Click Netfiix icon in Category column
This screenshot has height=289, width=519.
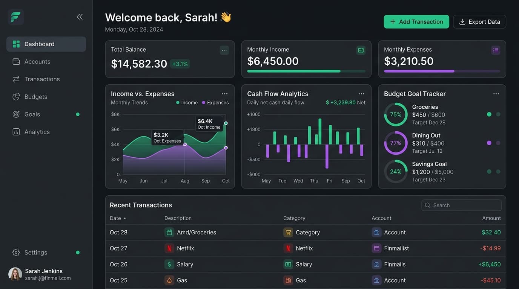point(288,248)
